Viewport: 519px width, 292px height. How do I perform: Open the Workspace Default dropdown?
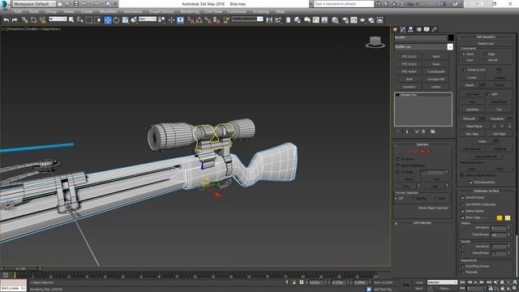[34, 4]
